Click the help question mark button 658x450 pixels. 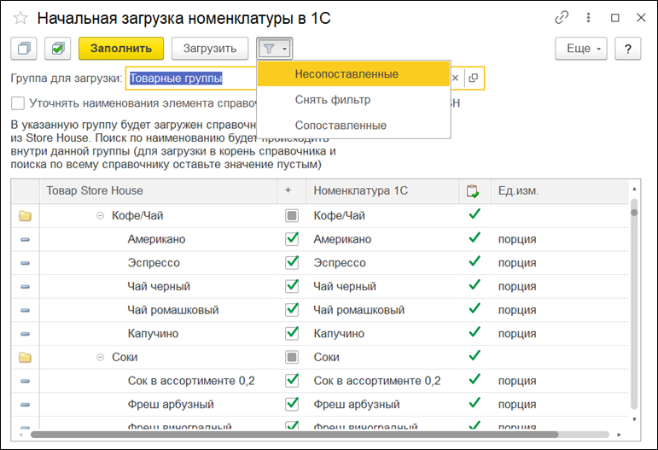[627, 49]
